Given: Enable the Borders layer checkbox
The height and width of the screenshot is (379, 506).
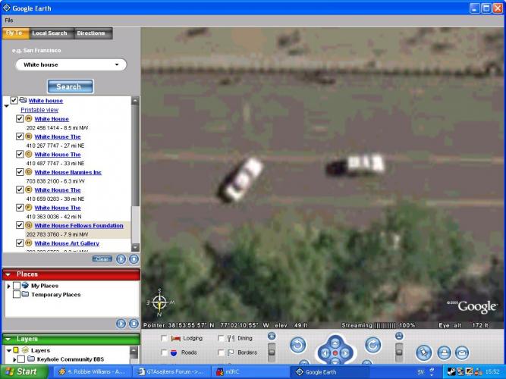Looking at the screenshot, I should pos(221,352).
